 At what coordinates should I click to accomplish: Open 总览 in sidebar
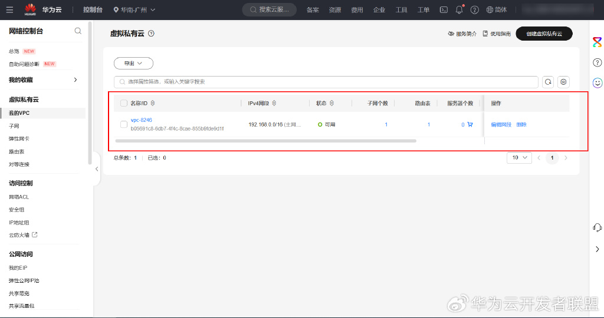pyautogui.click(x=14, y=51)
